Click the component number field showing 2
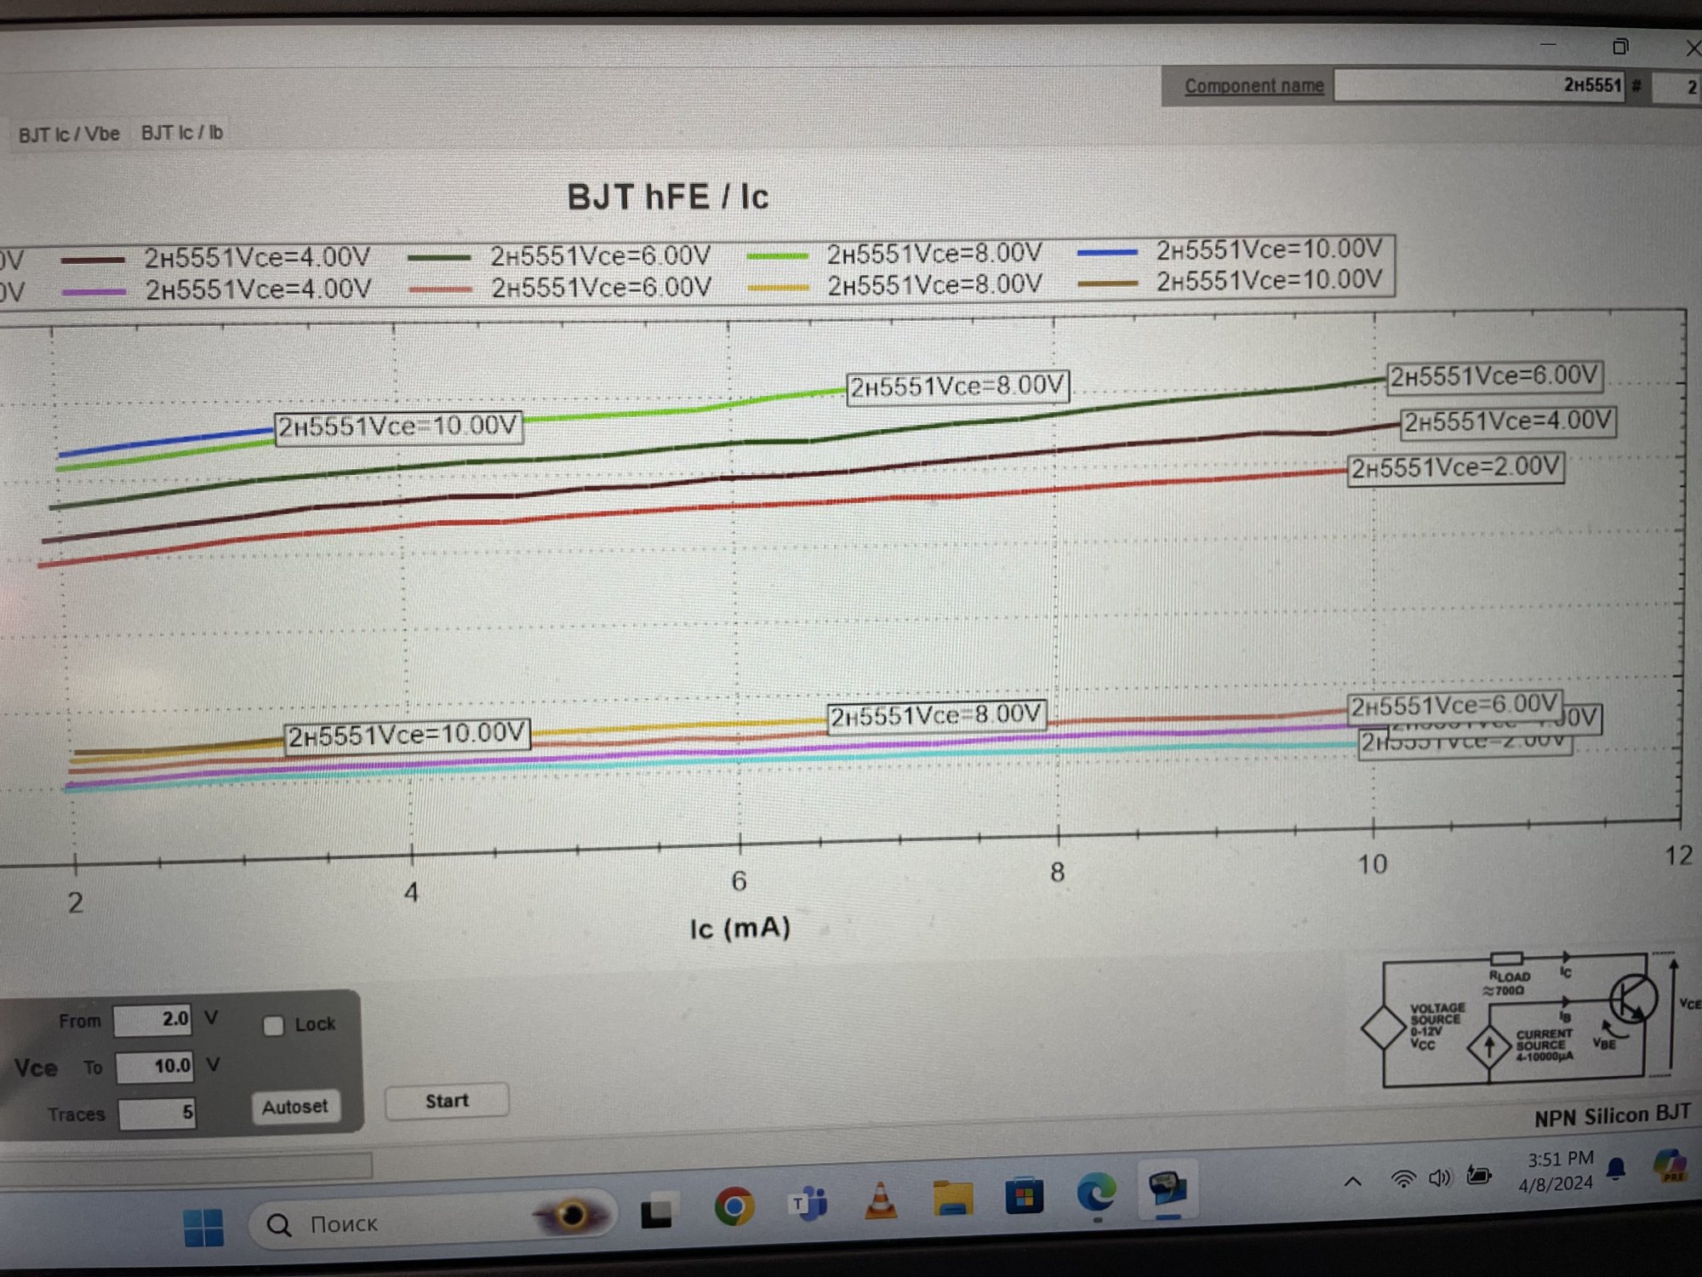The height and width of the screenshot is (1277, 1702). coord(1676,87)
